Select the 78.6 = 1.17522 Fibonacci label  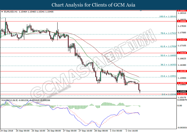pos(168,33)
